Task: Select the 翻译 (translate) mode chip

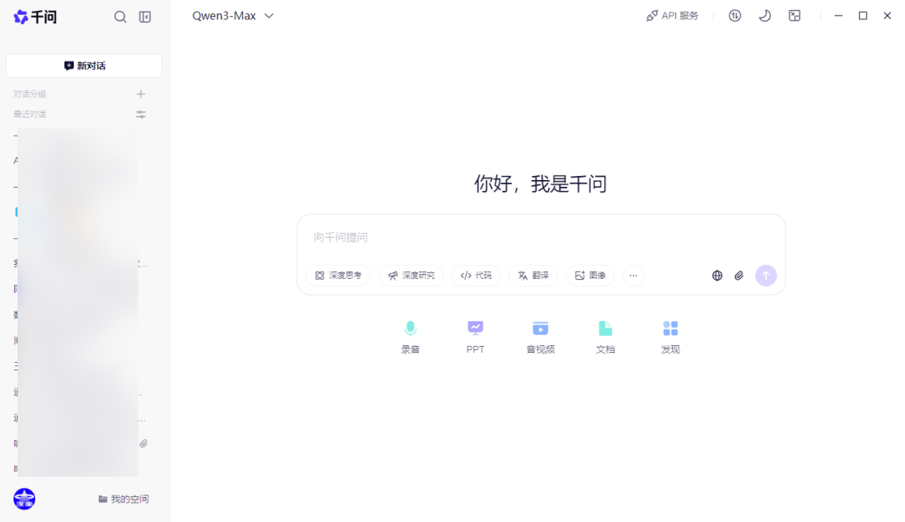Action: pos(533,275)
